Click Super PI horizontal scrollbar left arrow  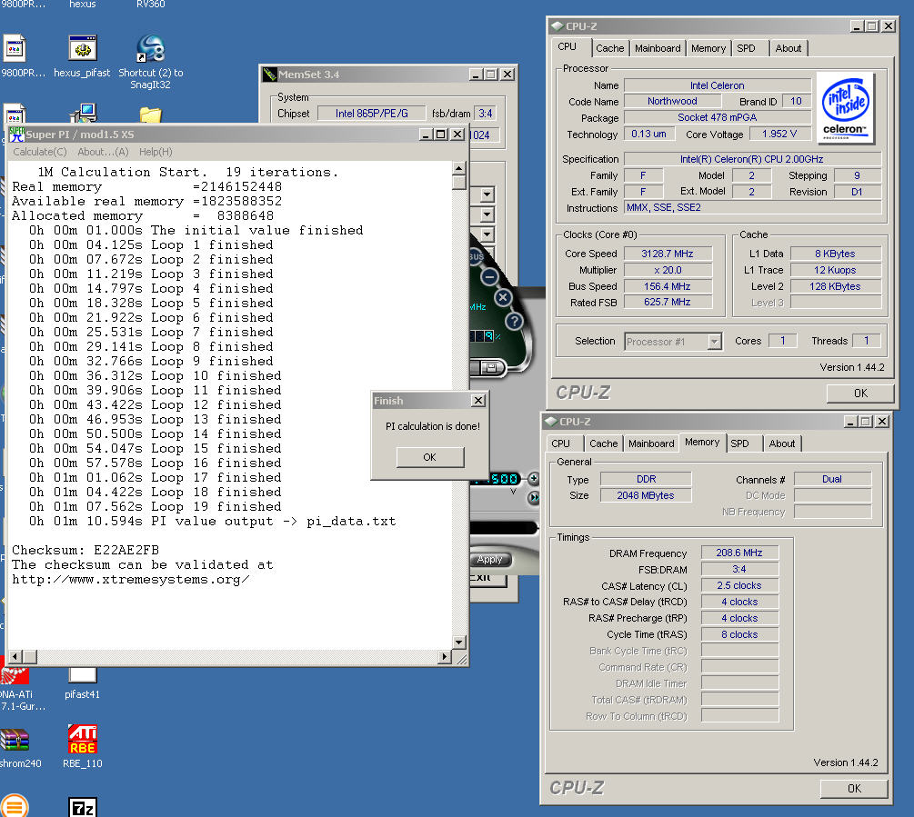pos(15,657)
